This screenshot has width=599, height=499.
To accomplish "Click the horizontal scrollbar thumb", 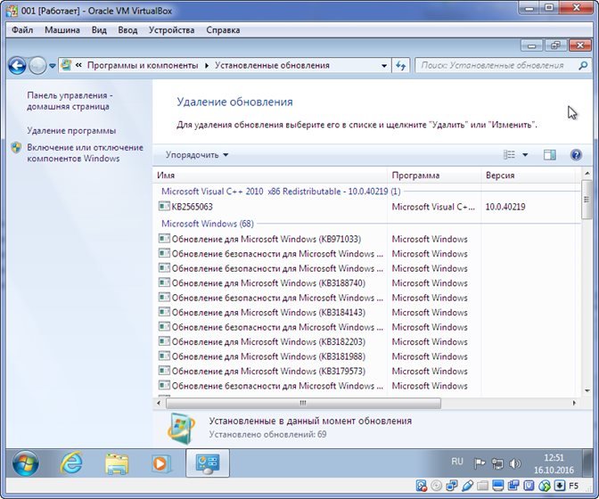I will click(303, 403).
